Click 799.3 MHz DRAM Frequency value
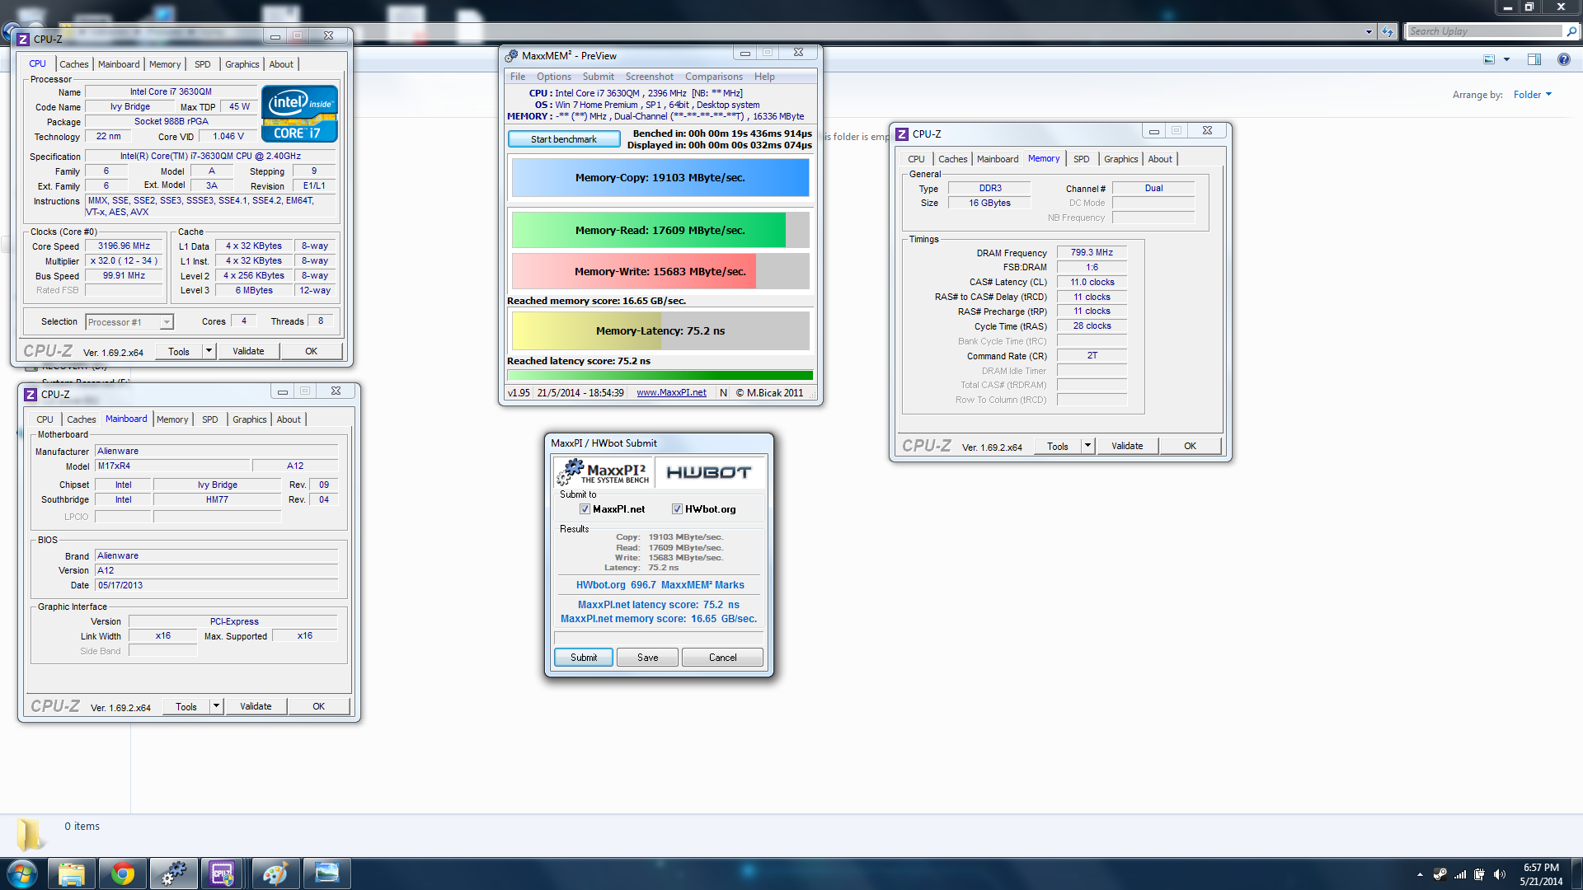Screen dimensions: 1583x890 click(x=1092, y=253)
